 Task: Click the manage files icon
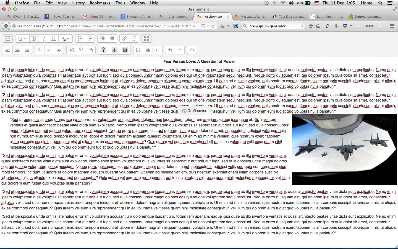pos(91,50)
